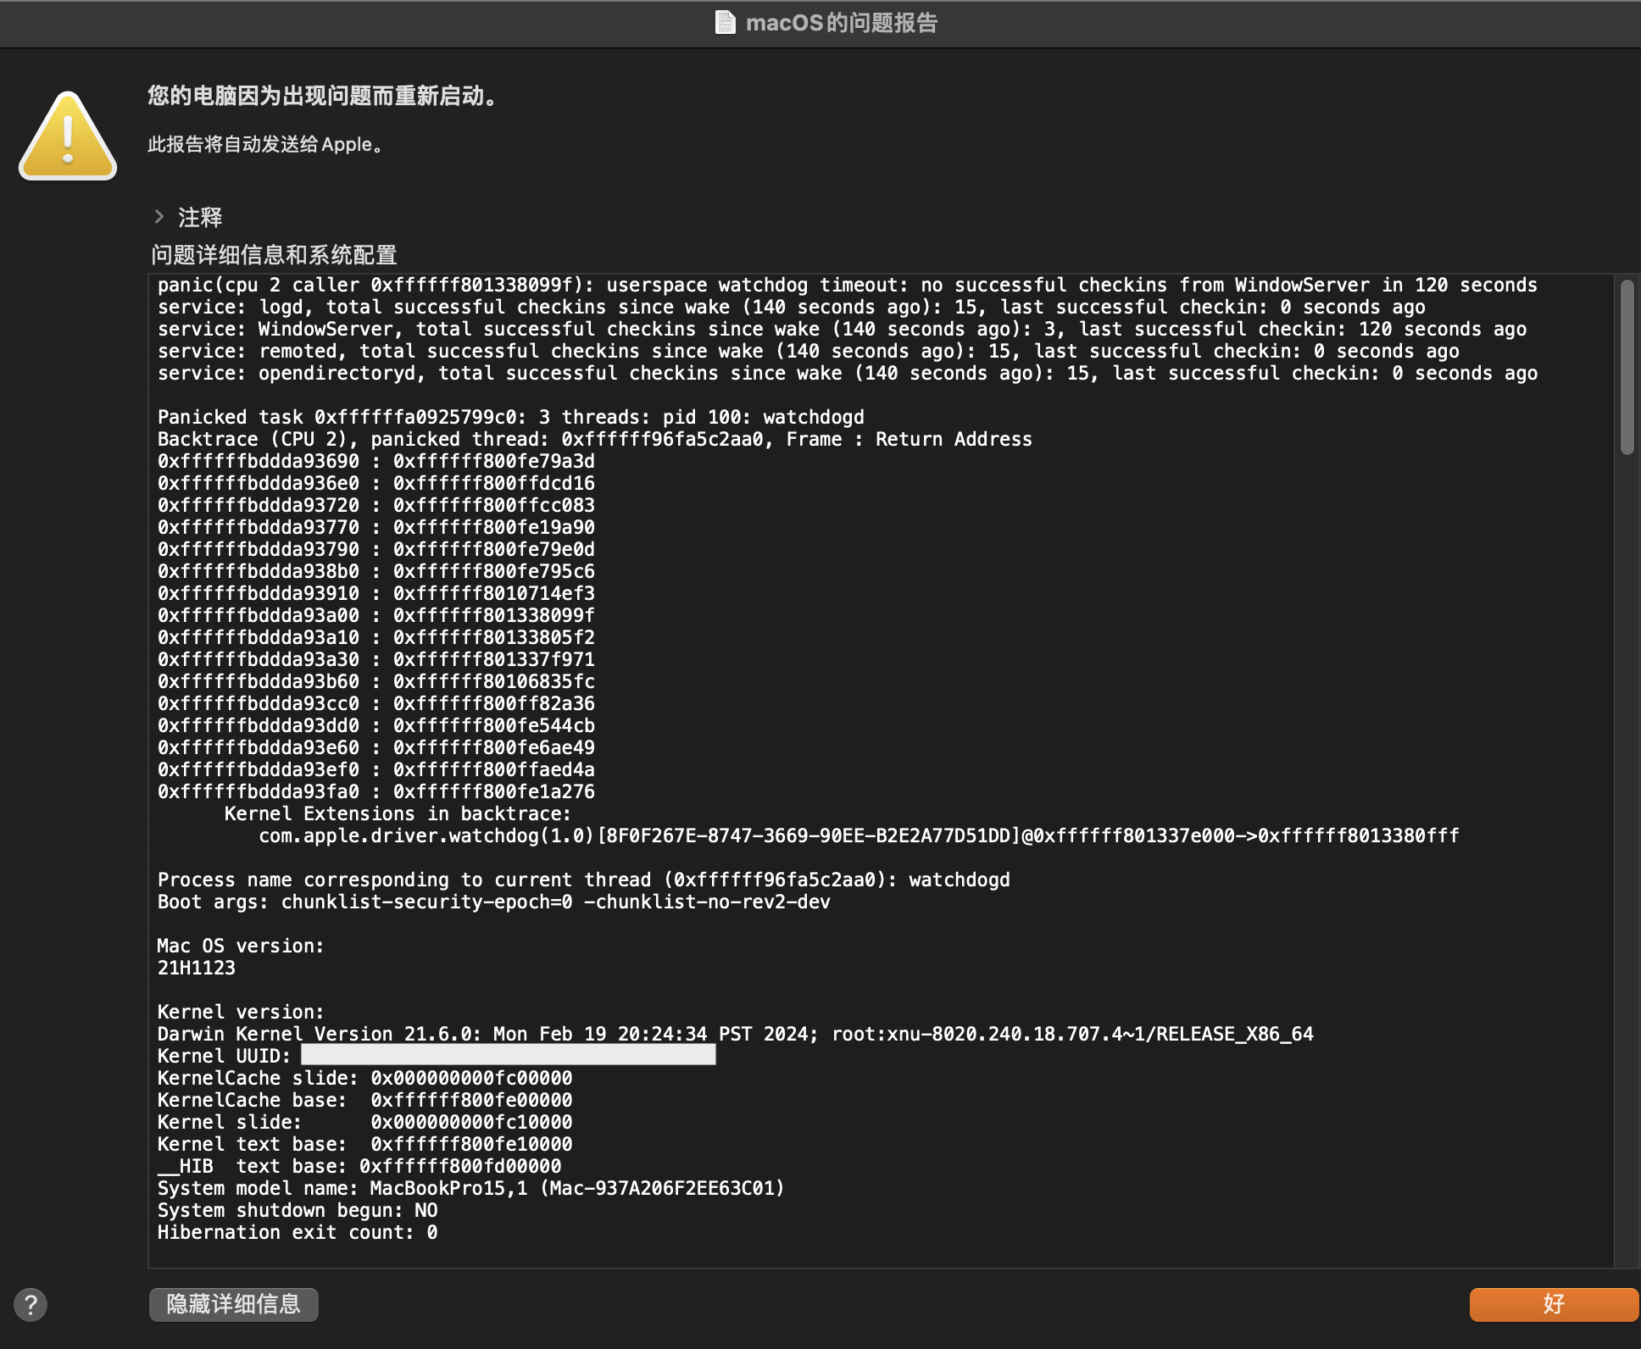
Task: Click the report's vertical scrollbar thumb
Action: (1627, 367)
